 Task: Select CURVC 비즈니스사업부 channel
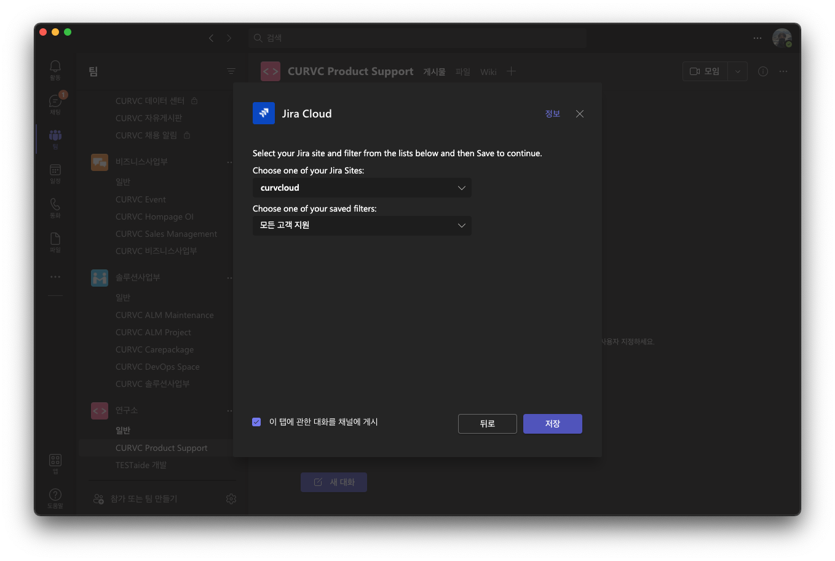[x=156, y=251]
